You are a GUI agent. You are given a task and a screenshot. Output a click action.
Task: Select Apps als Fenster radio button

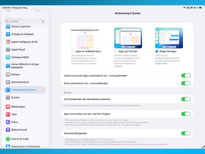(116, 51)
